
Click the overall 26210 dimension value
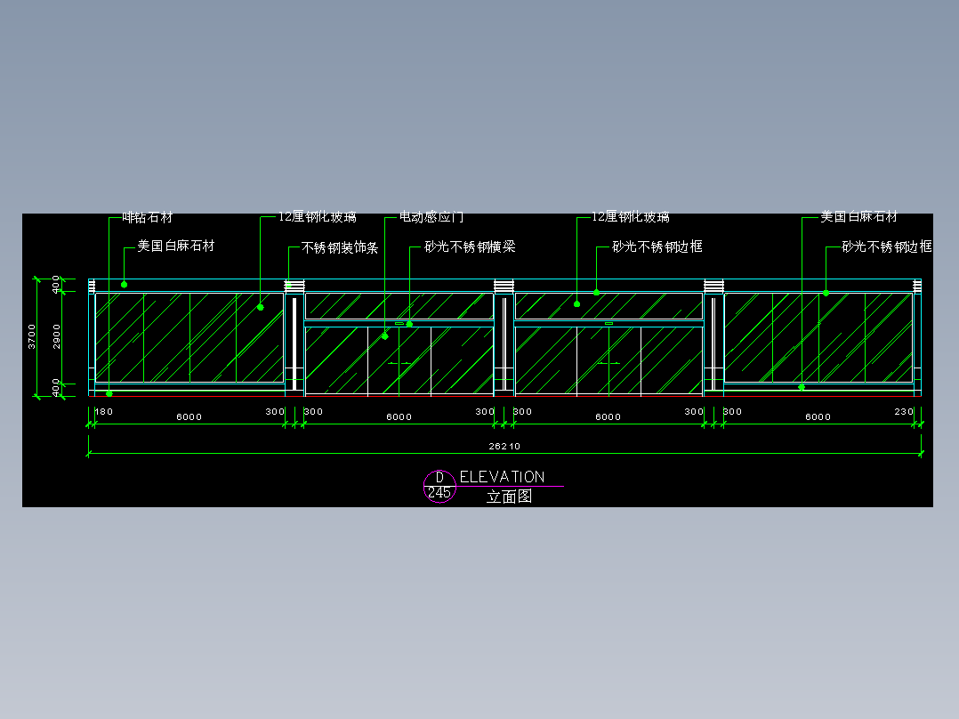click(x=504, y=446)
